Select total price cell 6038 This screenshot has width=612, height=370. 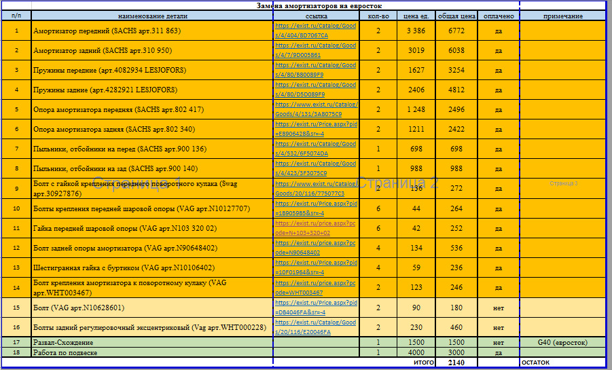[456, 50]
